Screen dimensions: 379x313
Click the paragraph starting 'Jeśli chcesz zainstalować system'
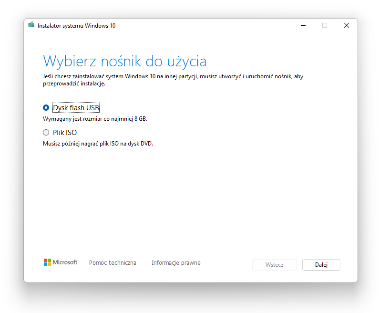click(x=173, y=80)
